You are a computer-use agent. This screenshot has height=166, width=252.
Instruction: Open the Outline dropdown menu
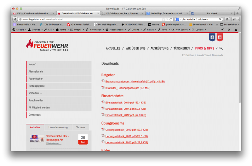[x=135, y=30]
